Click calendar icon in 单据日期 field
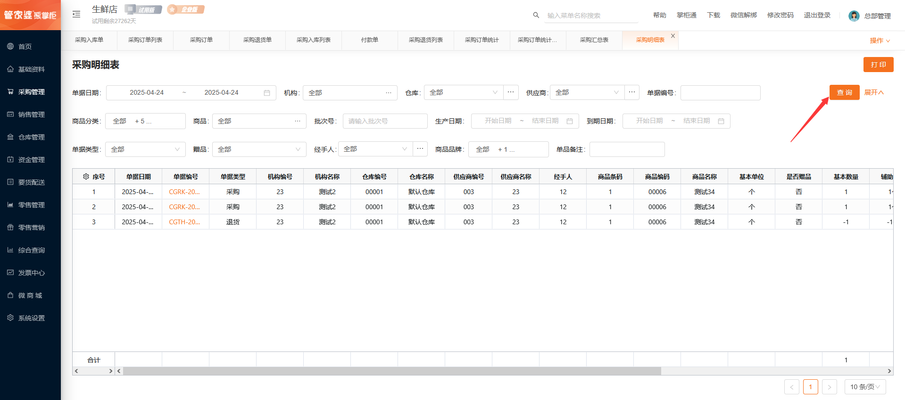Viewport: 905px width, 400px height. point(267,93)
